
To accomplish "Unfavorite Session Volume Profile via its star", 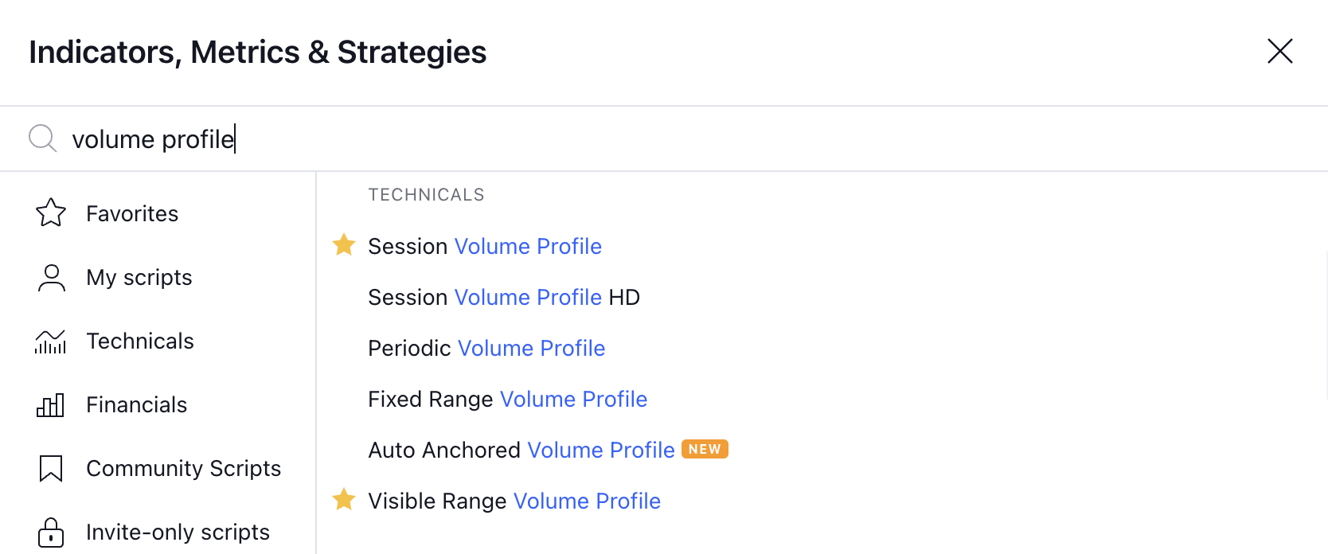I will (343, 244).
